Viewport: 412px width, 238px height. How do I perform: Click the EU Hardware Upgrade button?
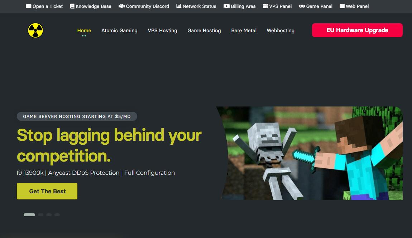357,30
